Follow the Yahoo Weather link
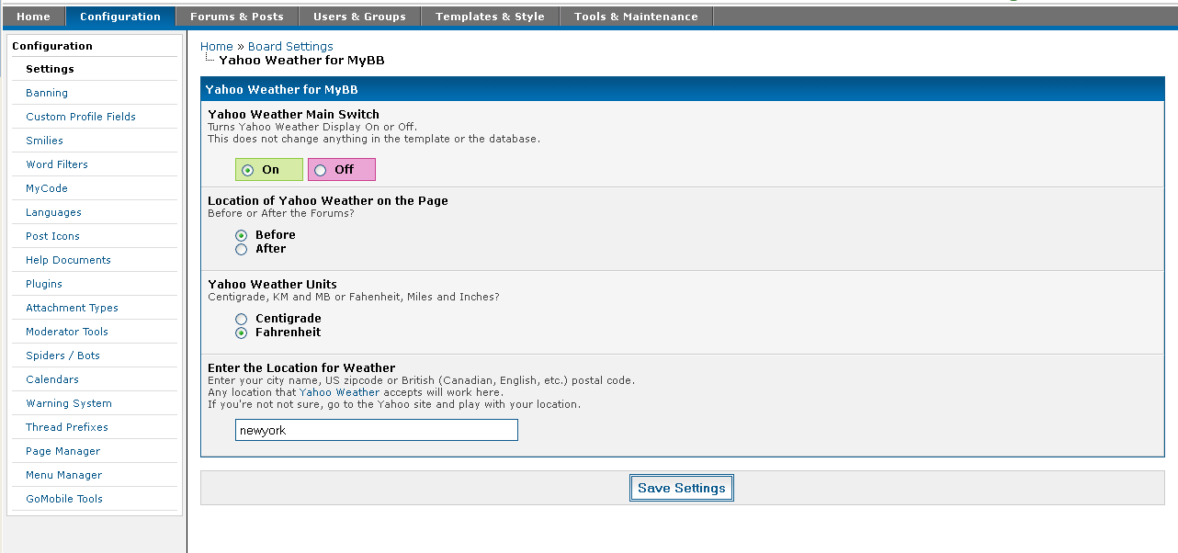The height and width of the screenshot is (553, 1178). click(x=339, y=392)
